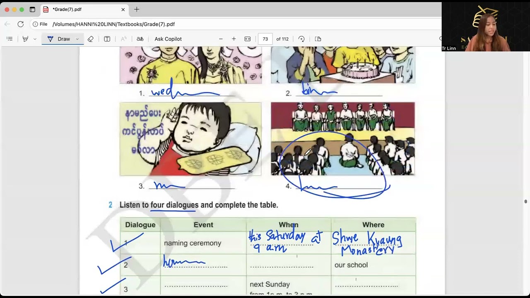The width and height of the screenshot is (530, 298).
Task: Add a text box to the PDF
Action: point(107,39)
